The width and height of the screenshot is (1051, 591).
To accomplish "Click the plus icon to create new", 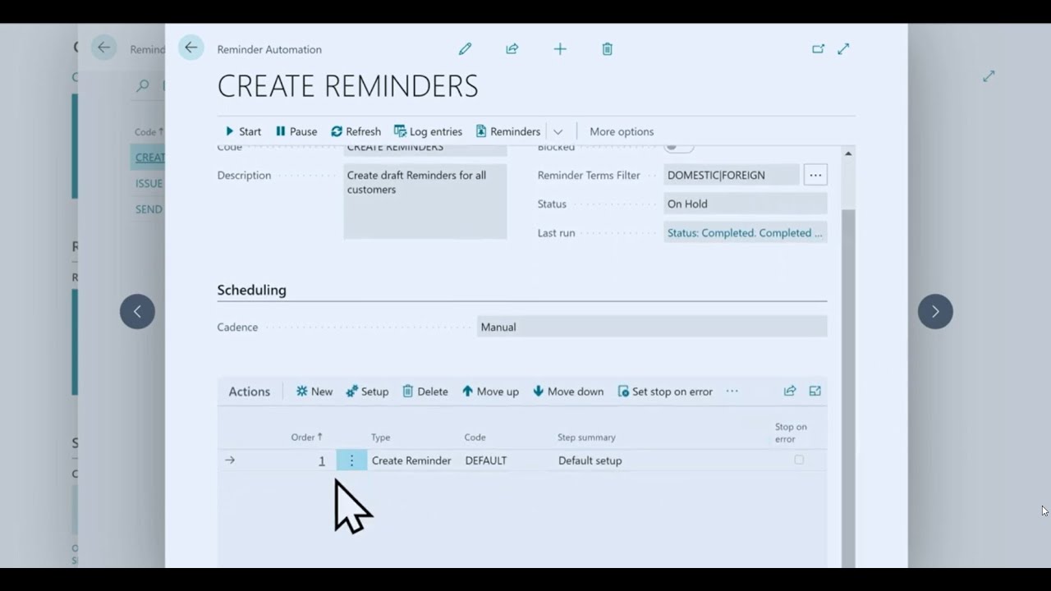I will pos(560,49).
